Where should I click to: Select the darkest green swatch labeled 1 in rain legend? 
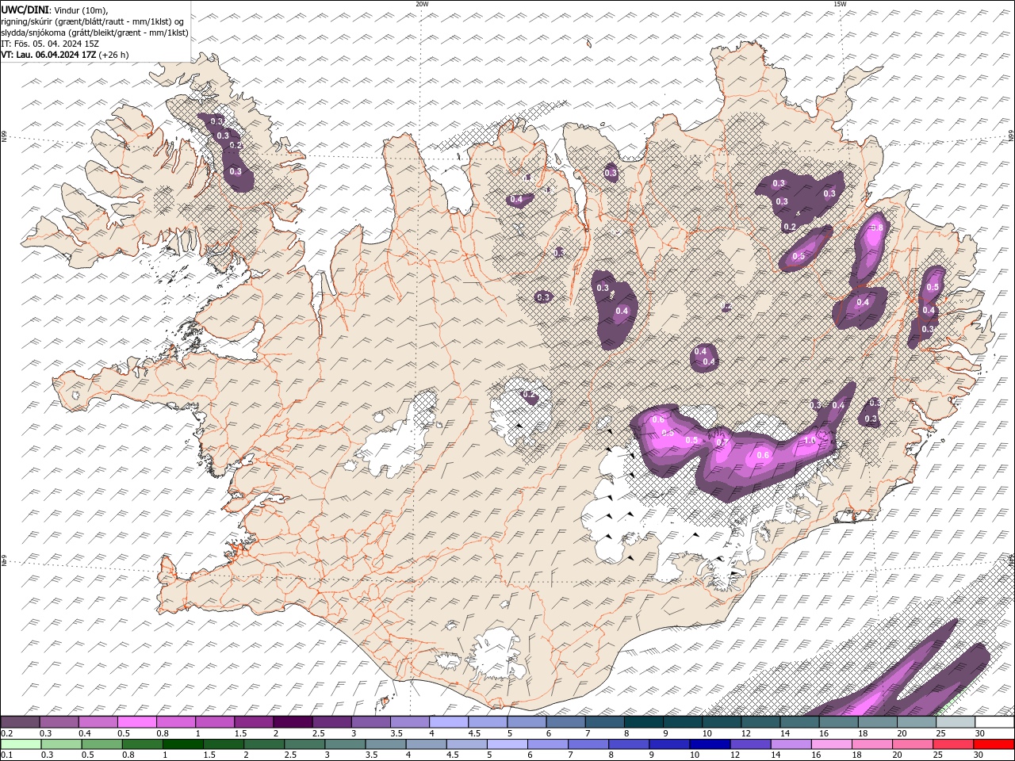(183, 744)
